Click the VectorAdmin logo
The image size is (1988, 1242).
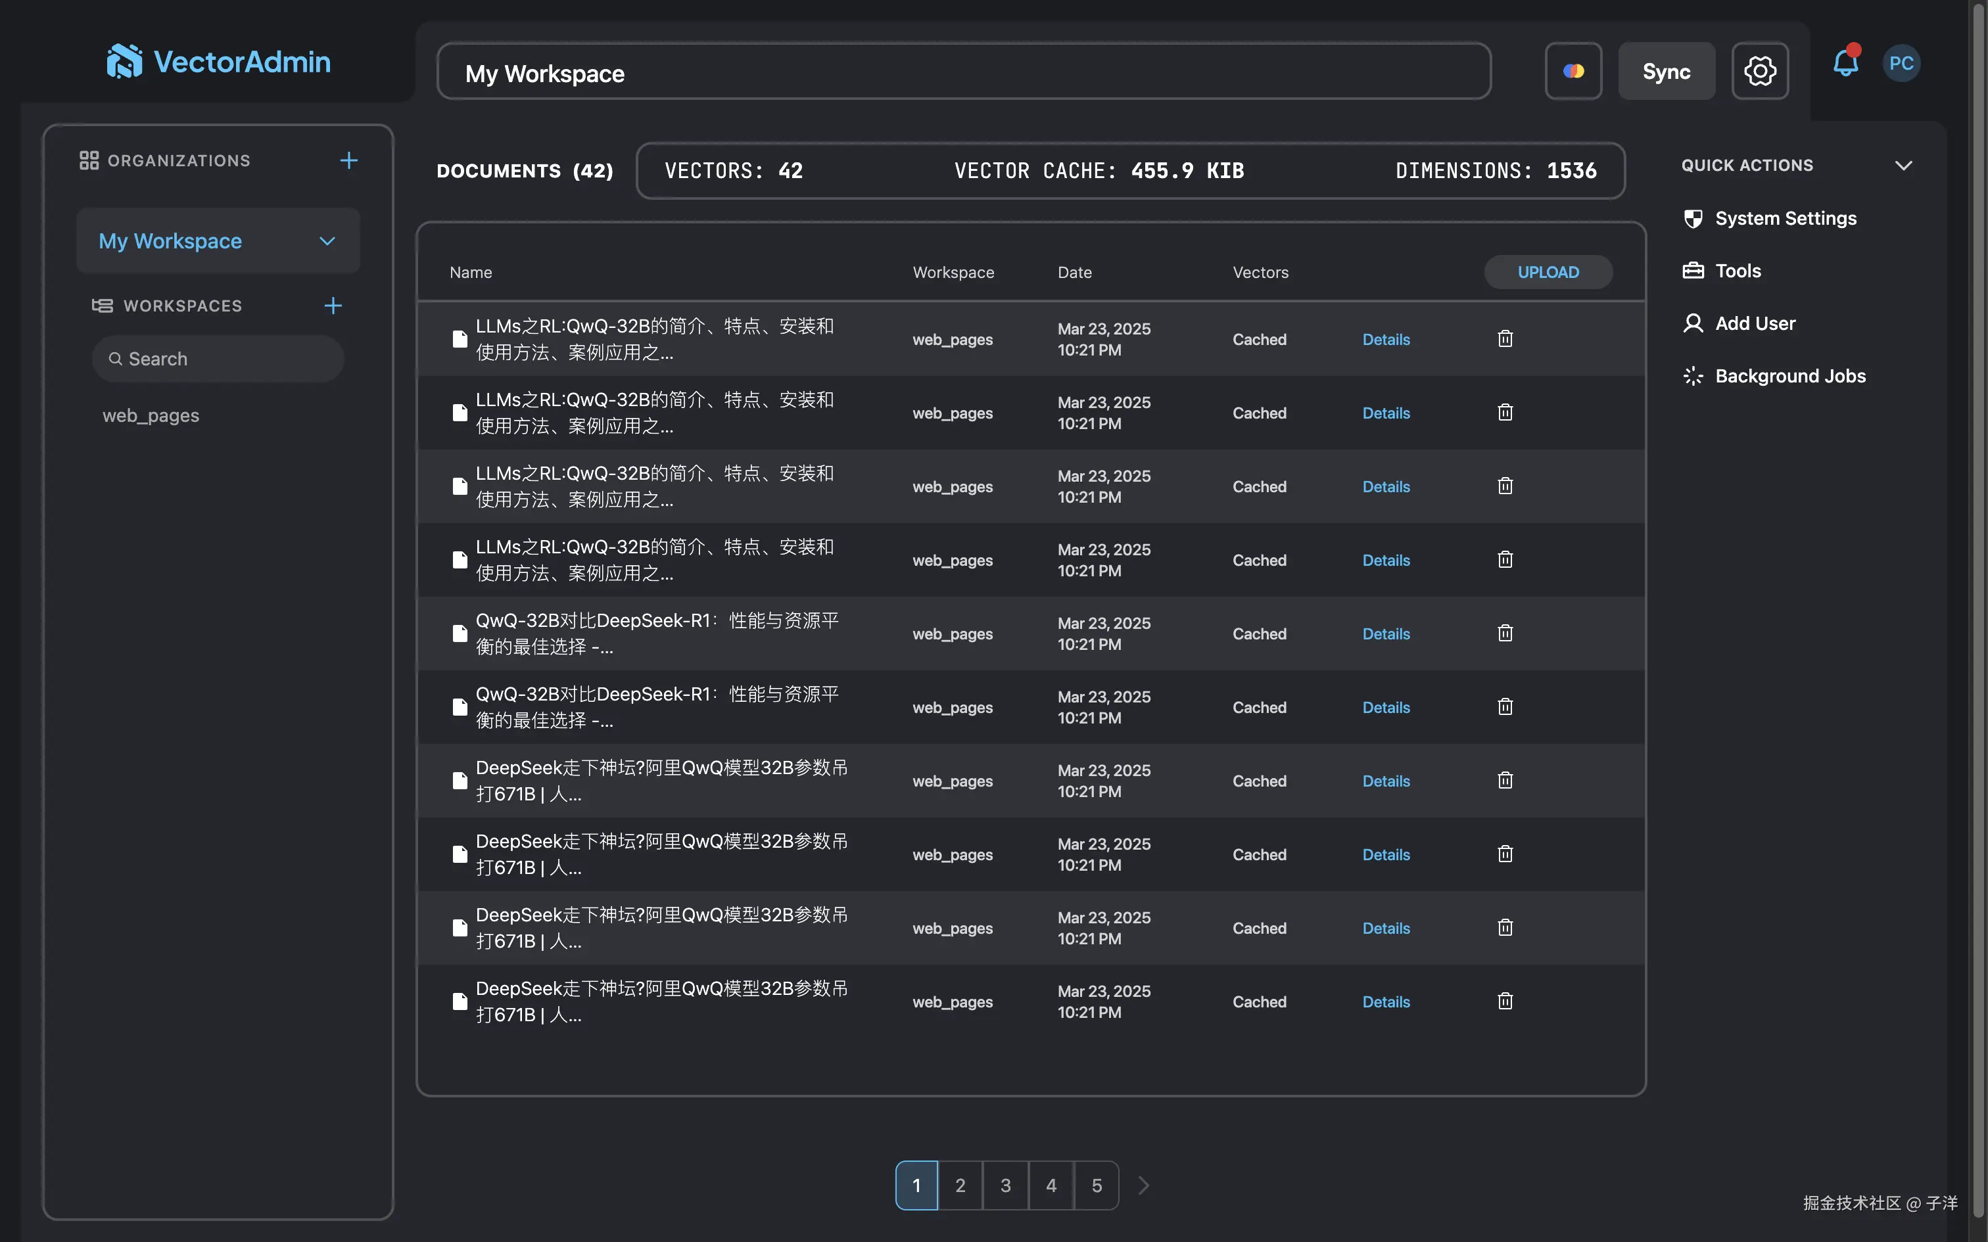pos(218,62)
